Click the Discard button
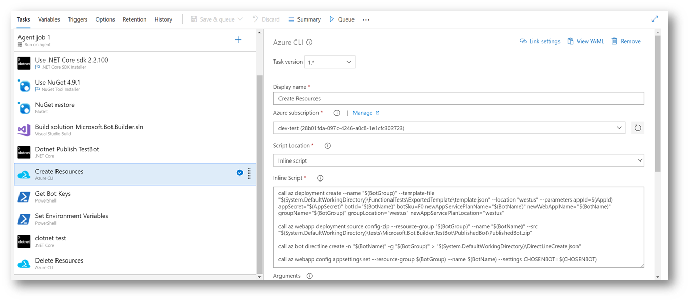Viewport: 690px width, 302px height. coord(266,19)
